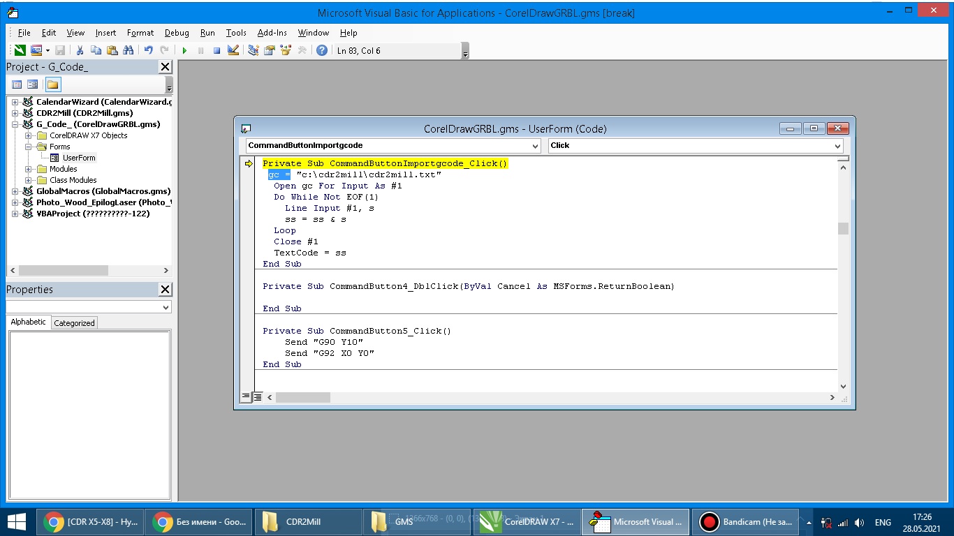The height and width of the screenshot is (536, 954).
Task: Click the Cut scissors icon
Action: pos(80,50)
